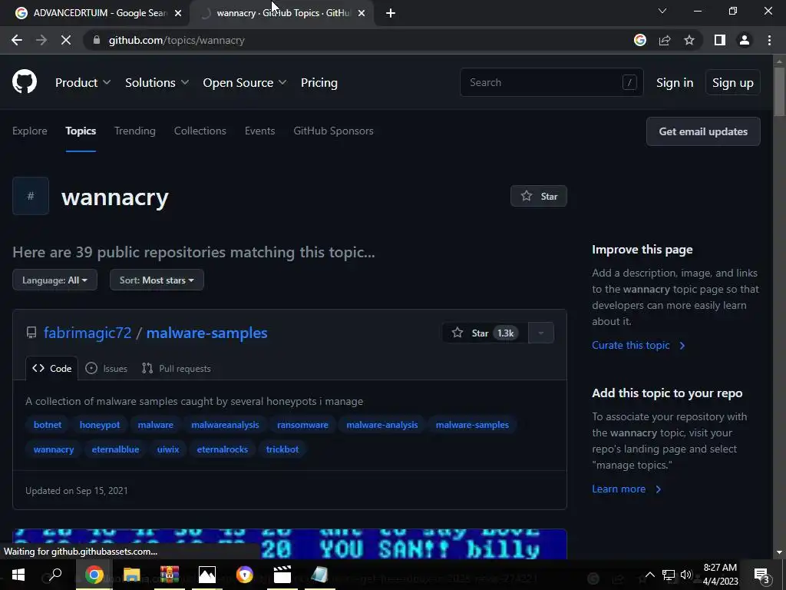Go to Explore tab

pyautogui.click(x=30, y=131)
